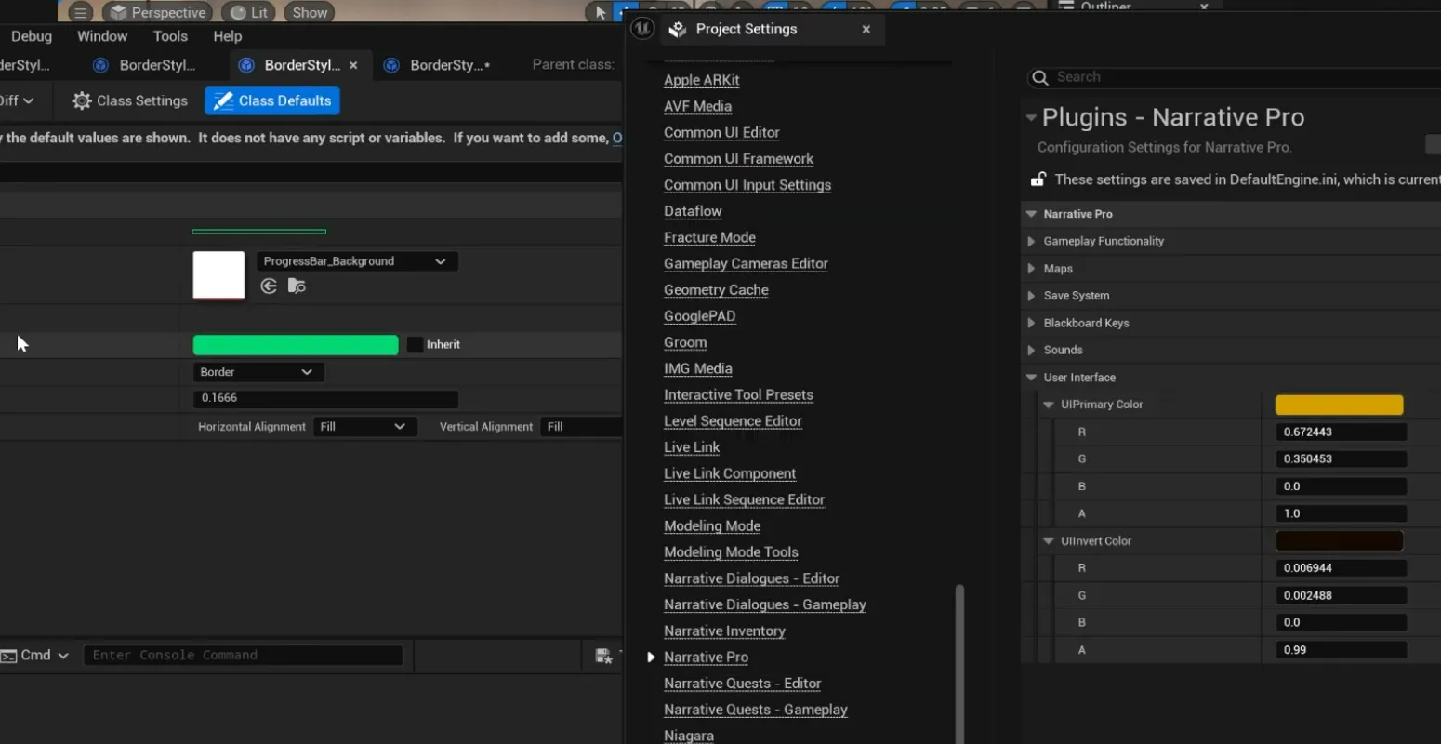The image size is (1441, 744).
Task: Open the Help menu
Action: (x=227, y=36)
